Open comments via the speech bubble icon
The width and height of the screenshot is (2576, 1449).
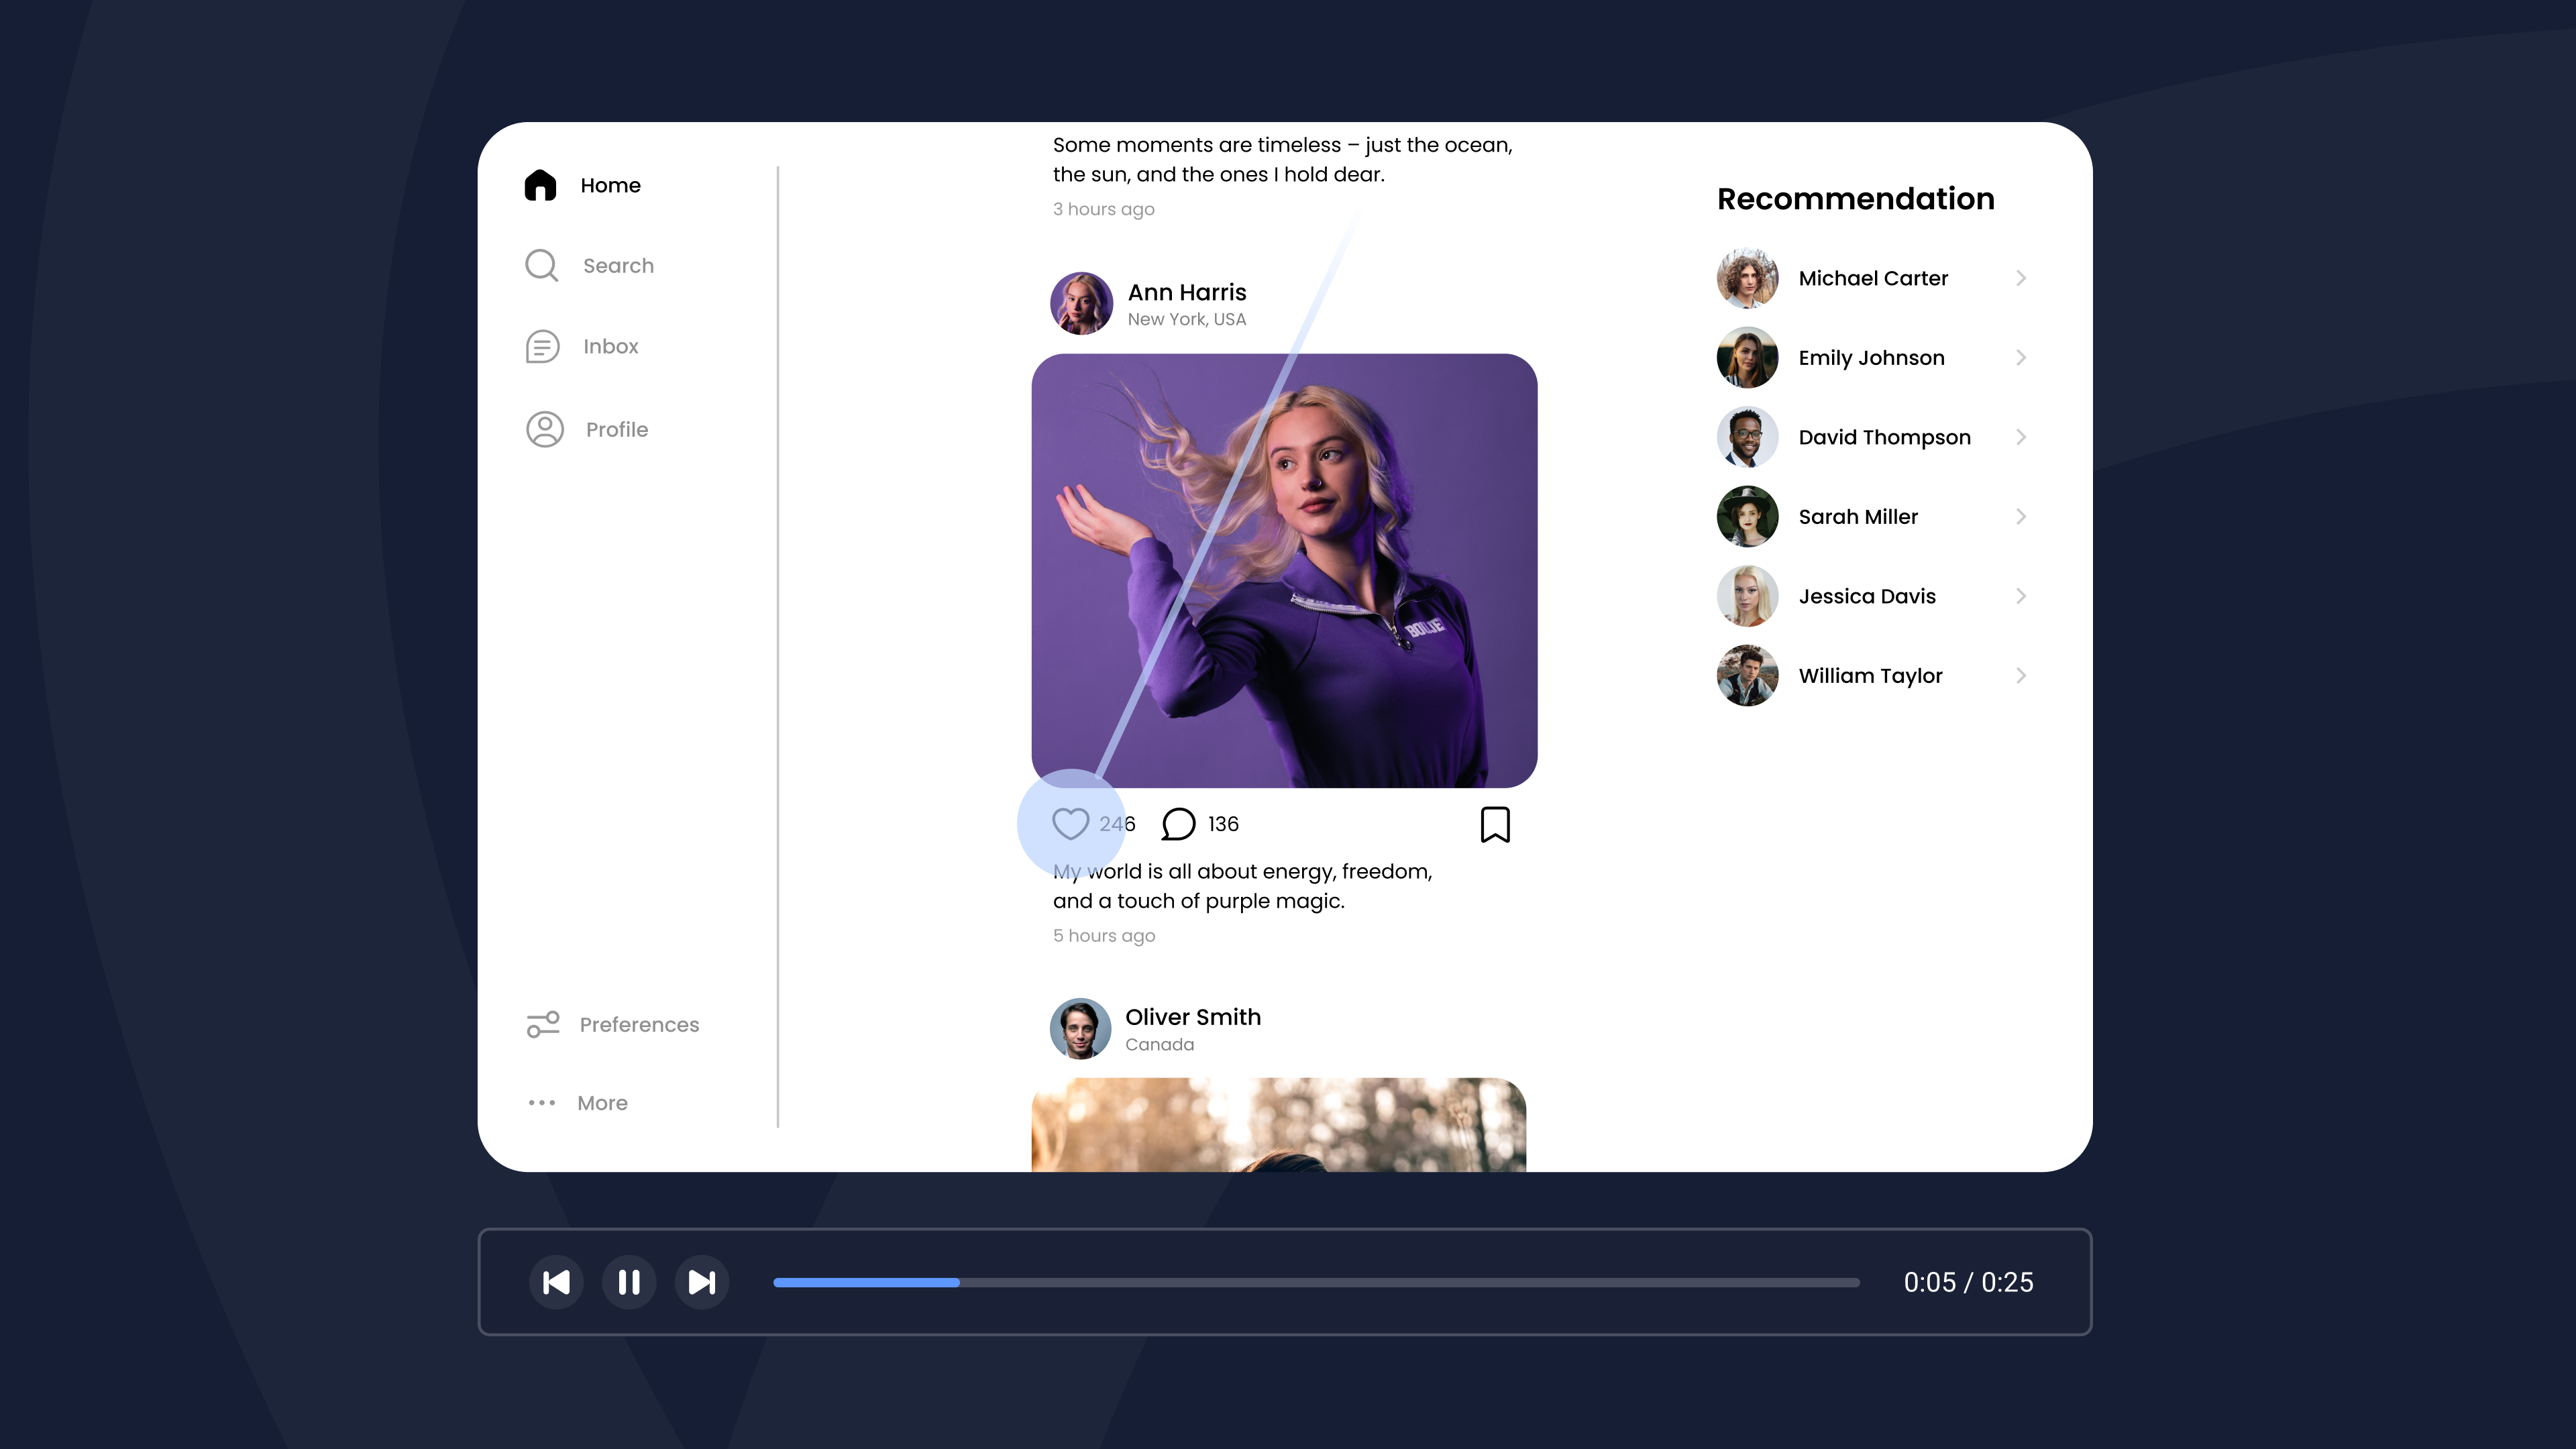1179,823
